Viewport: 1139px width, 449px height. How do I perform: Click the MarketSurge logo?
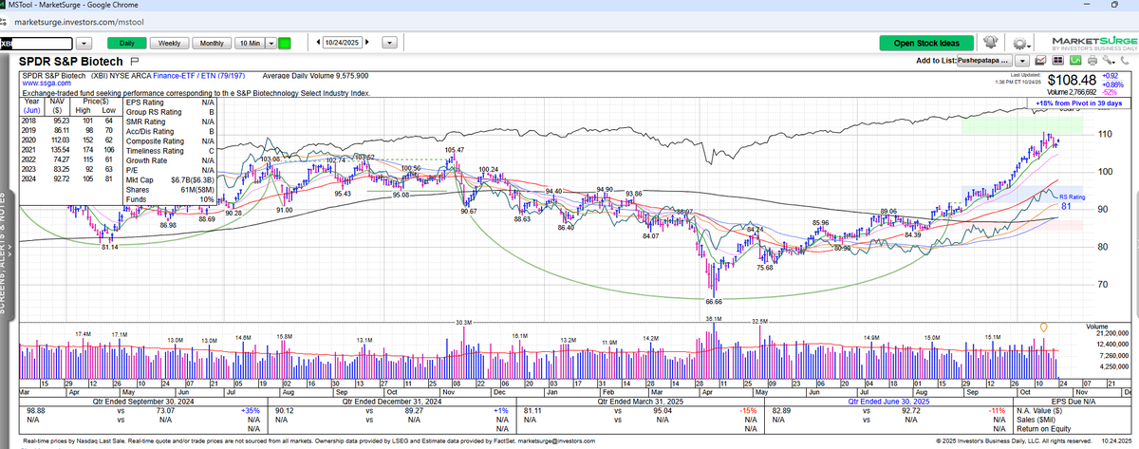[1093, 44]
